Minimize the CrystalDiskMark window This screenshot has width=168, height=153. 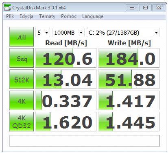tap(132, 8)
